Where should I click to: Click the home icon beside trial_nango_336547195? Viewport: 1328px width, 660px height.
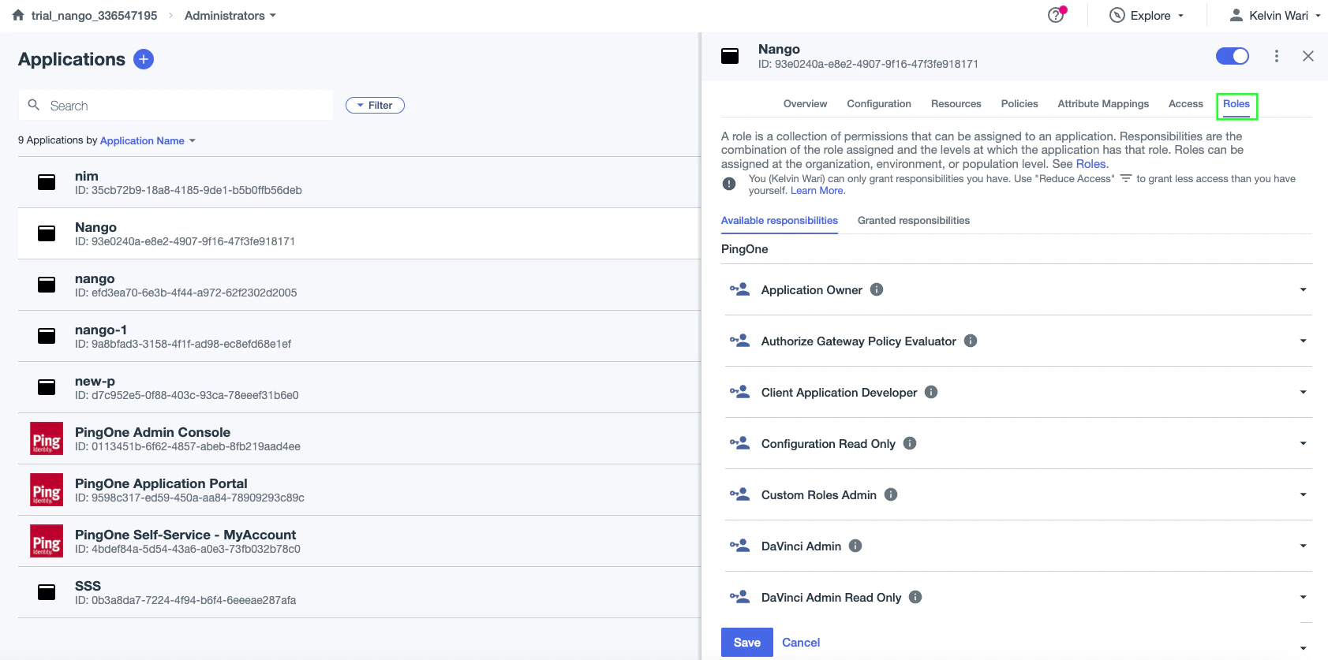(18, 15)
